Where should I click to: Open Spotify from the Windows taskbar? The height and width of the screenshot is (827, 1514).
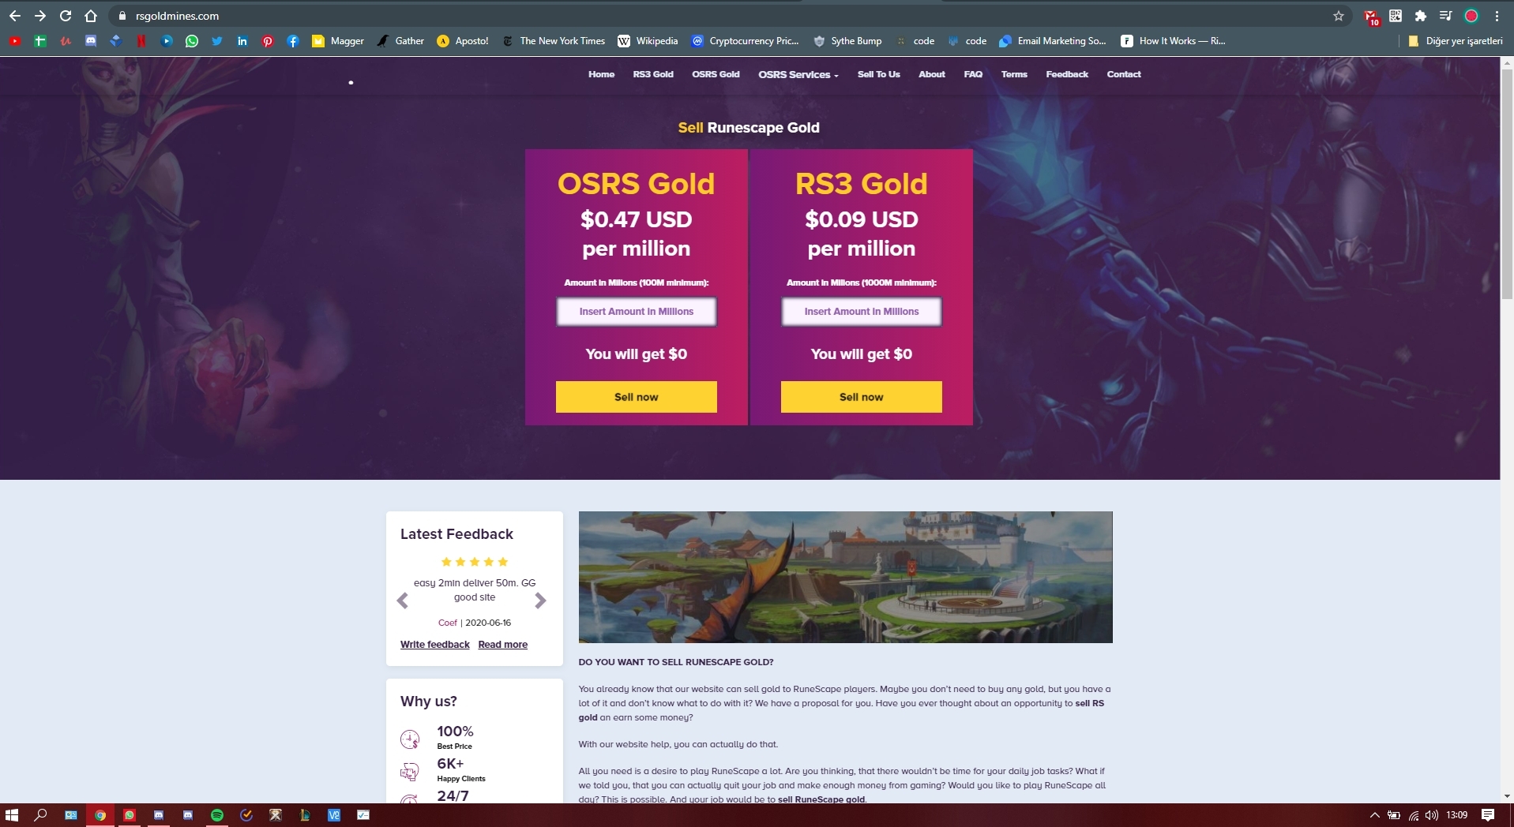(x=217, y=815)
